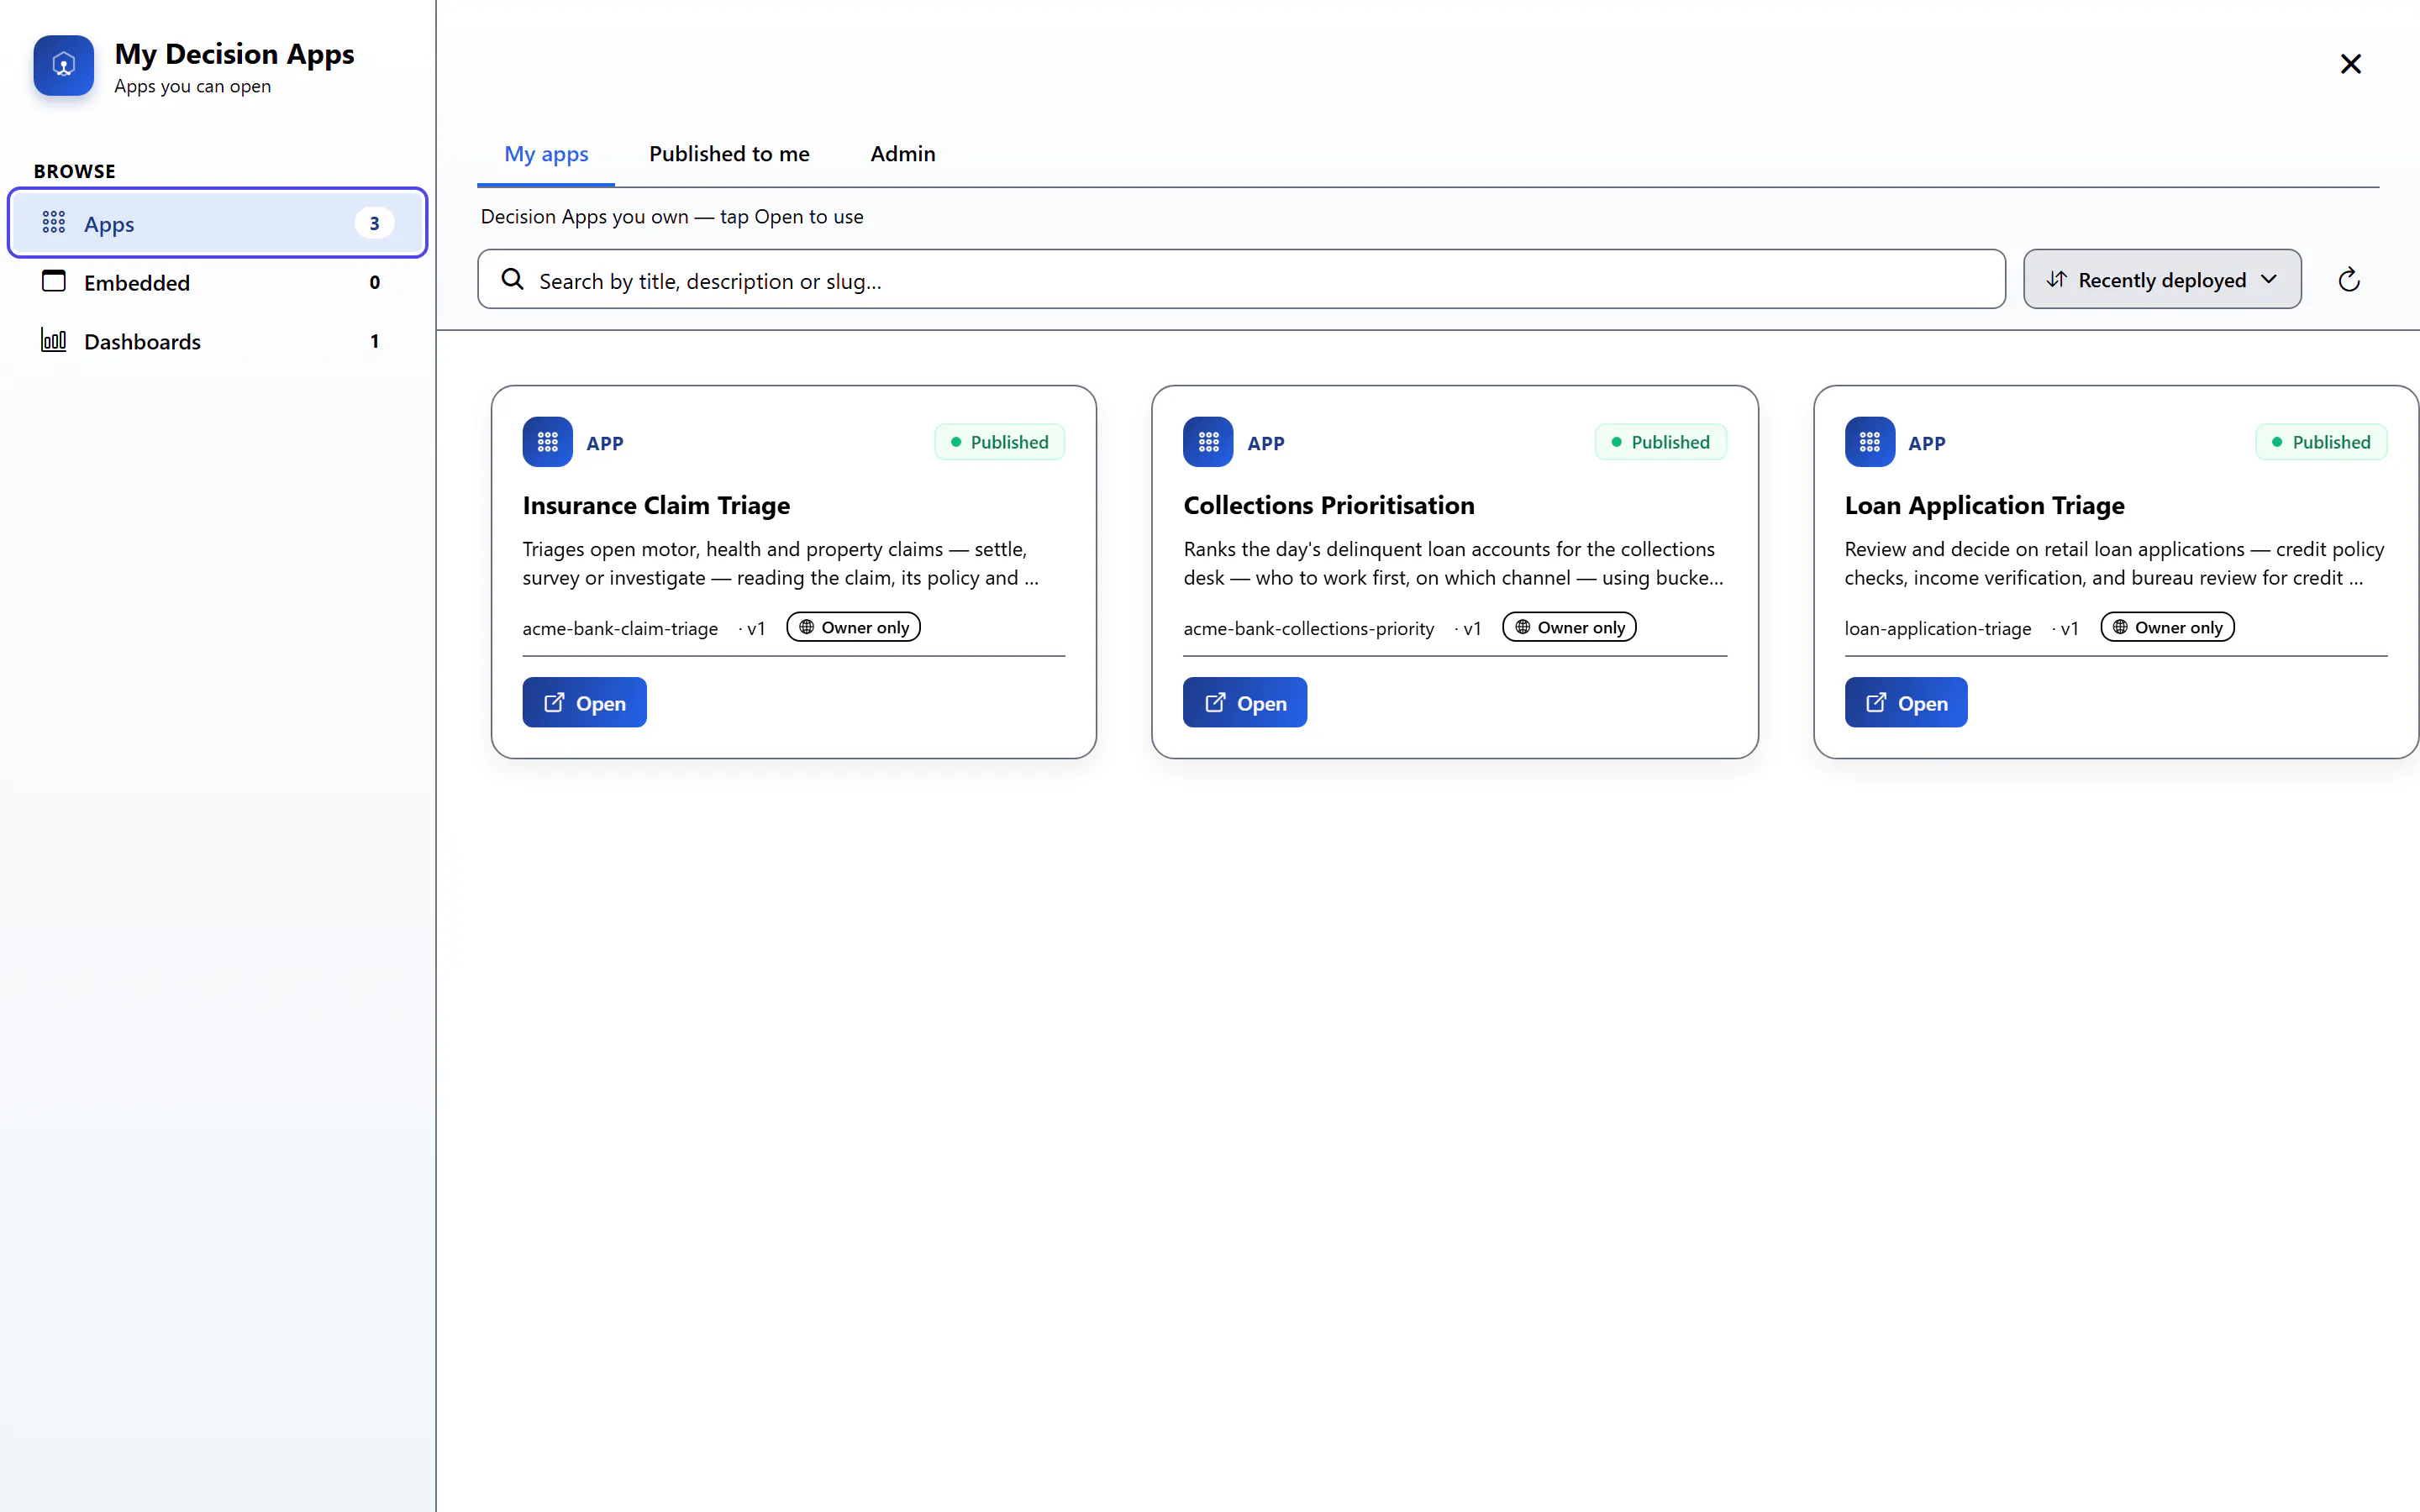This screenshot has width=2420, height=1512.
Task: Click the Loan Application Triage app icon
Action: tap(1870, 442)
